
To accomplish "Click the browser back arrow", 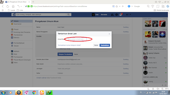I will point(3,6).
